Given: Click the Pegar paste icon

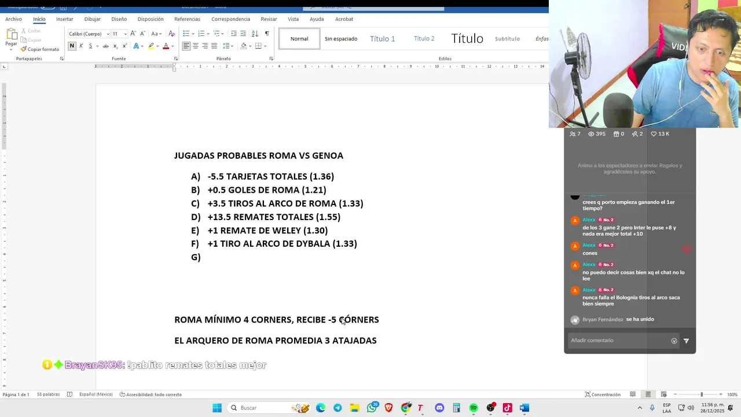Looking at the screenshot, I should tap(11, 34).
